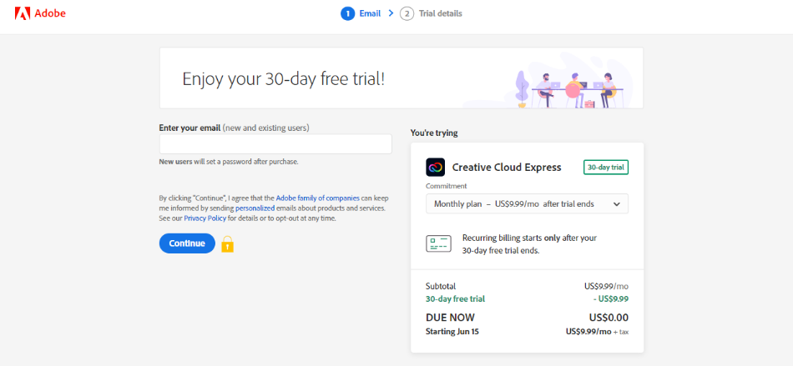The height and width of the screenshot is (366, 793).
Task: Click the blue Continue button
Action: pos(187,243)
